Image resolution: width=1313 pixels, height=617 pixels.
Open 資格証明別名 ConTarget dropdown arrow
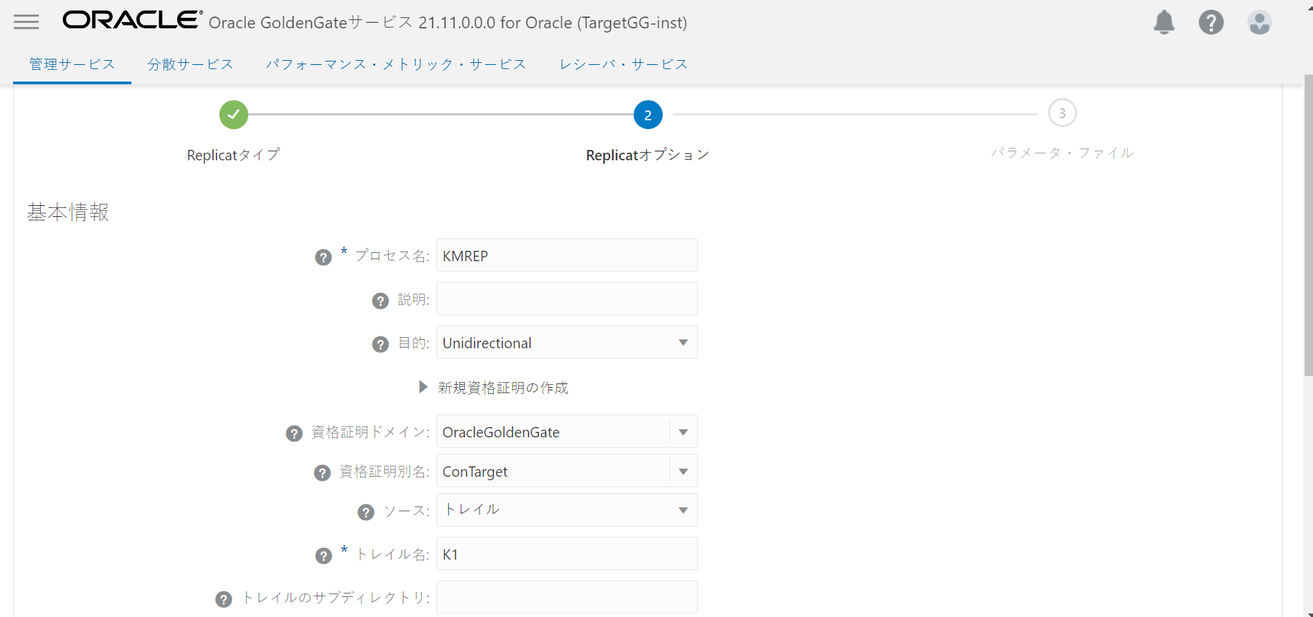coord(683,471)
